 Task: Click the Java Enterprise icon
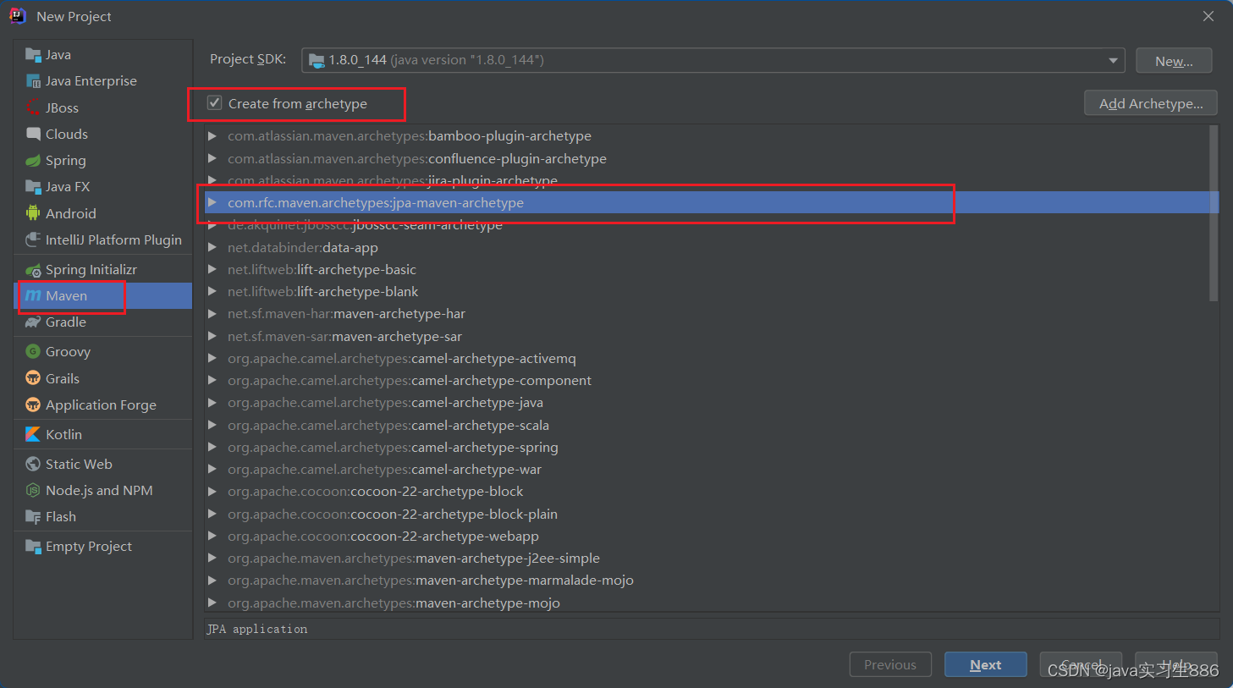33,81
